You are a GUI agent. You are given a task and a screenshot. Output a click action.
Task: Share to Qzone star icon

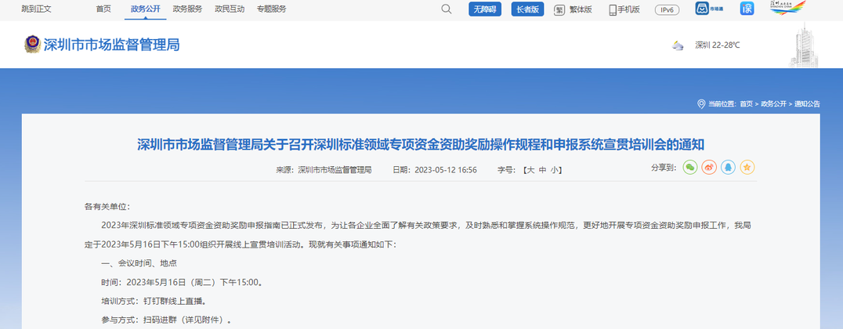pyautogui.click(x=748, y=168)
